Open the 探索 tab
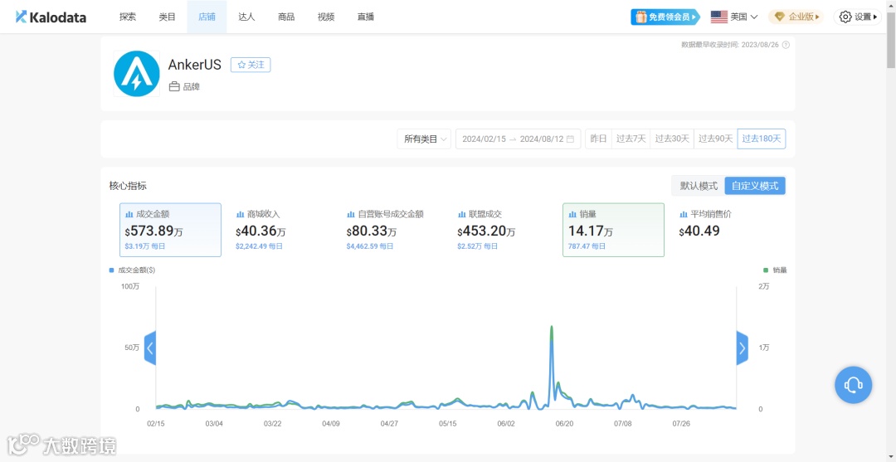Viewport: 896px width, 462px height. coord(128,17)
